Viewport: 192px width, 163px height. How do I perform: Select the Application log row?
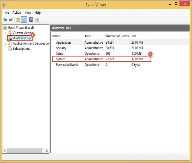tap(120, 42)
